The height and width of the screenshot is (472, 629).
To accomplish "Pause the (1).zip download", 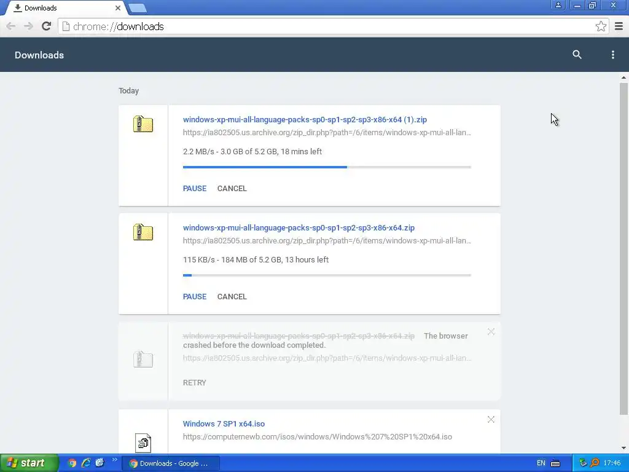I will click(x=195, y=188).
